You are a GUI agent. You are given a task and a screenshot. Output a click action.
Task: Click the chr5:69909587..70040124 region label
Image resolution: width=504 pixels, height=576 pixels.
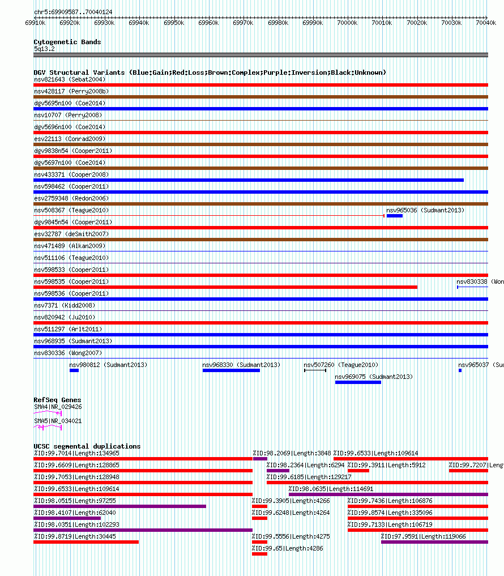click(x=73, y=12)
